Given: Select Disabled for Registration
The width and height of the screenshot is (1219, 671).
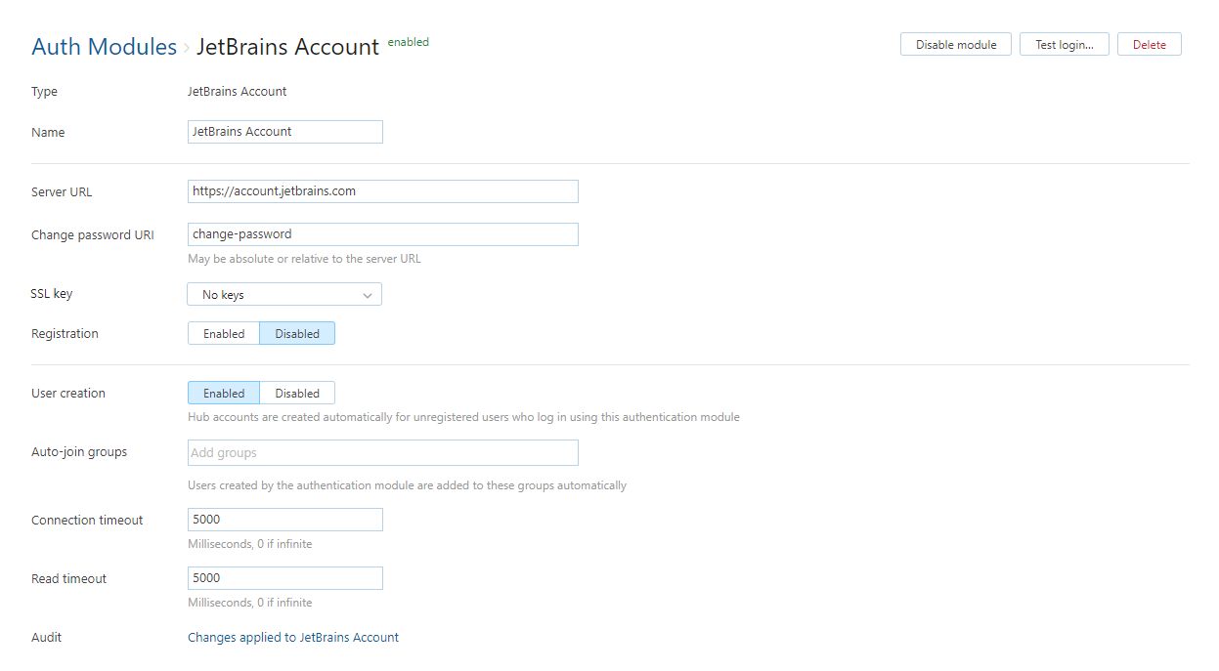Looking at the screenshot, I should 297,334.
